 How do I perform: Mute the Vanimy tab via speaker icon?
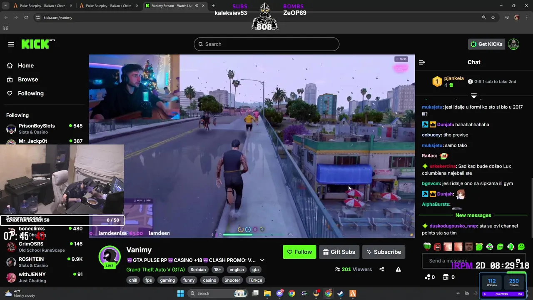(x=197, y=6)
